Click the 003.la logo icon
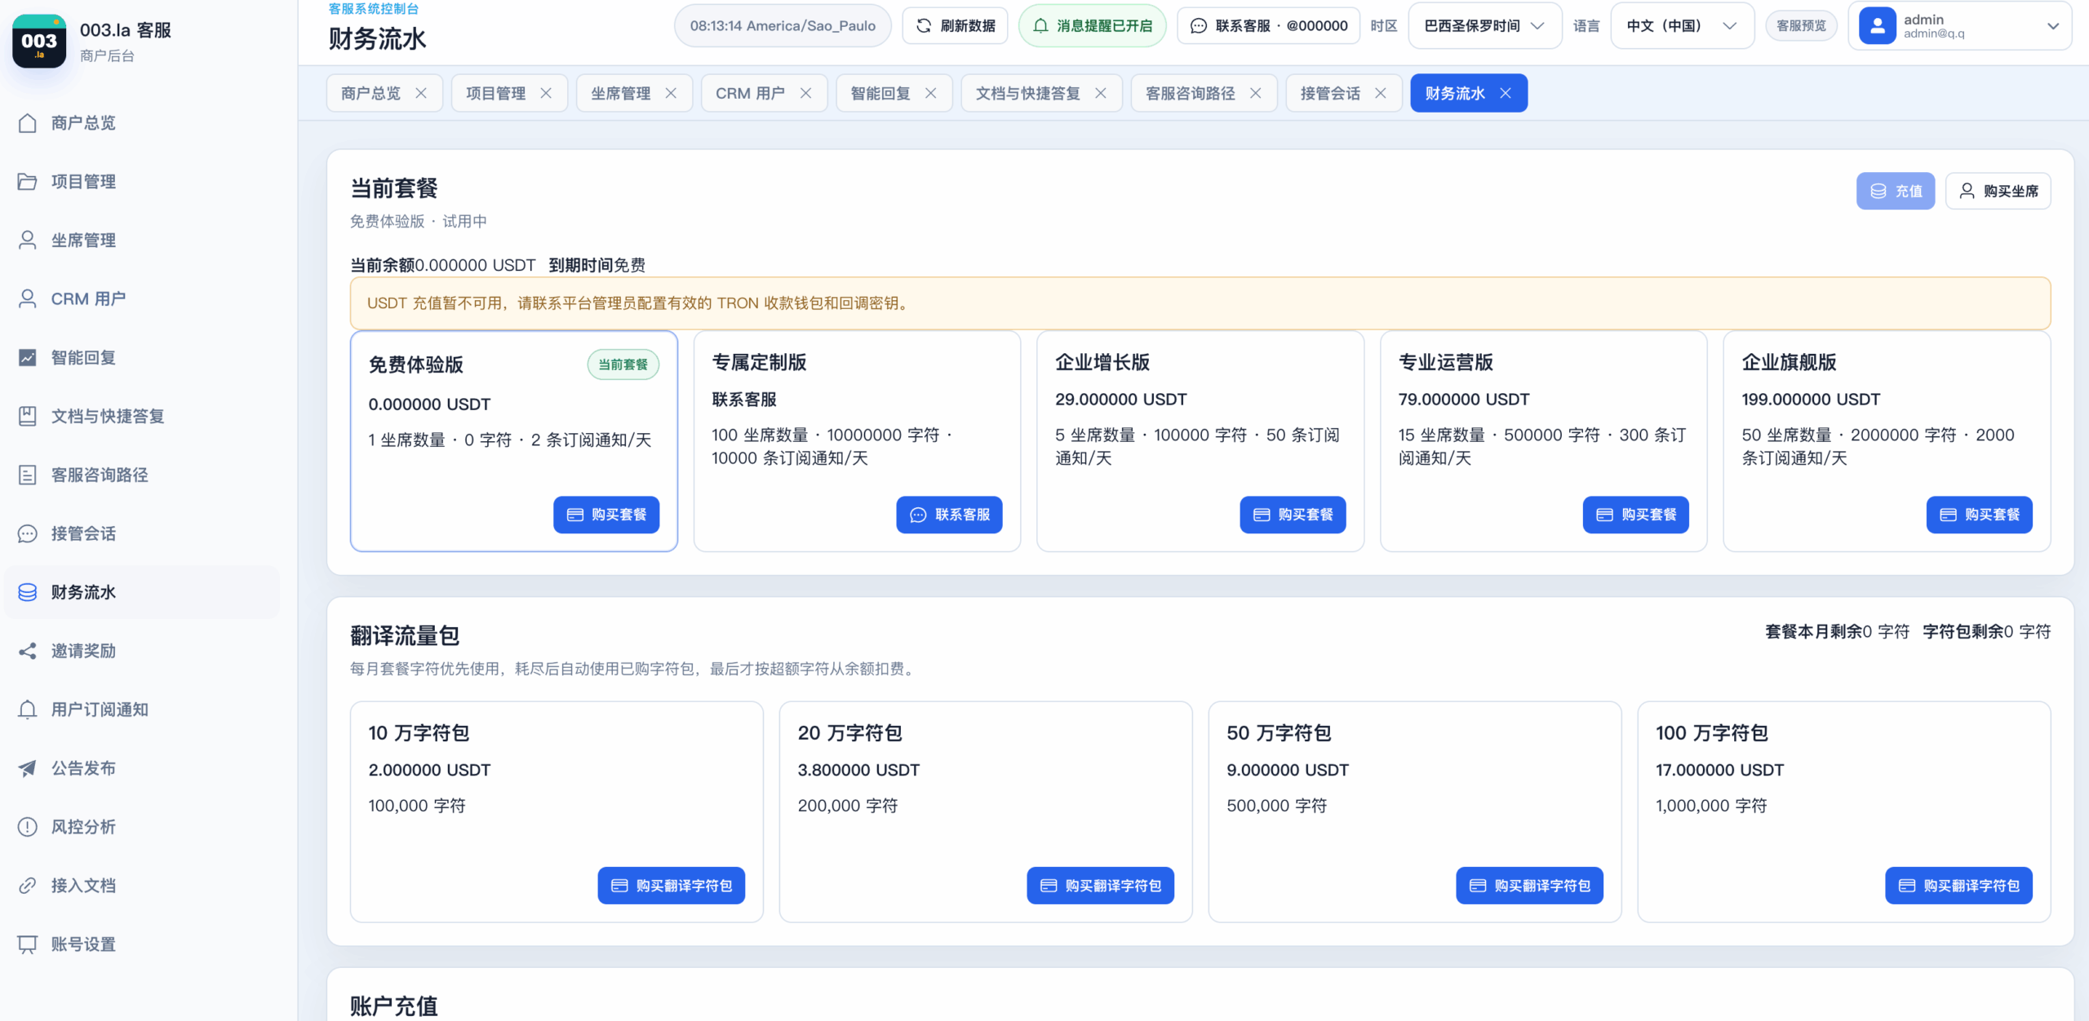 39,41
